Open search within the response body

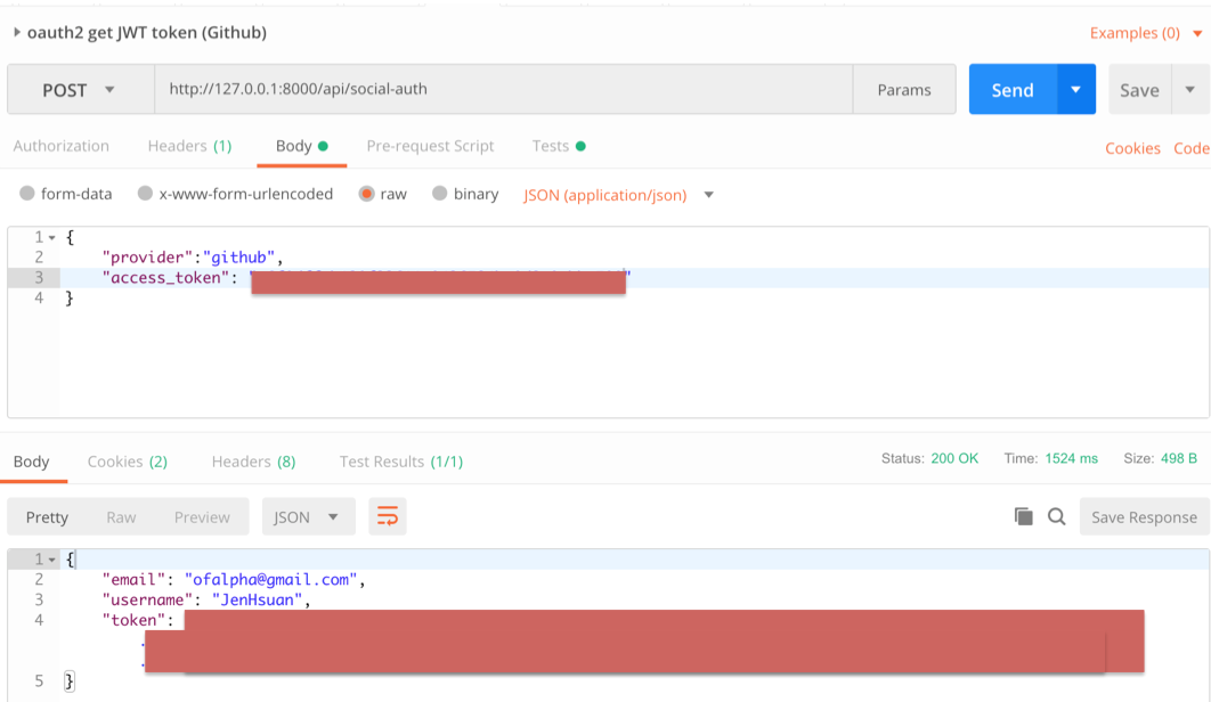tap(1056, 516)
